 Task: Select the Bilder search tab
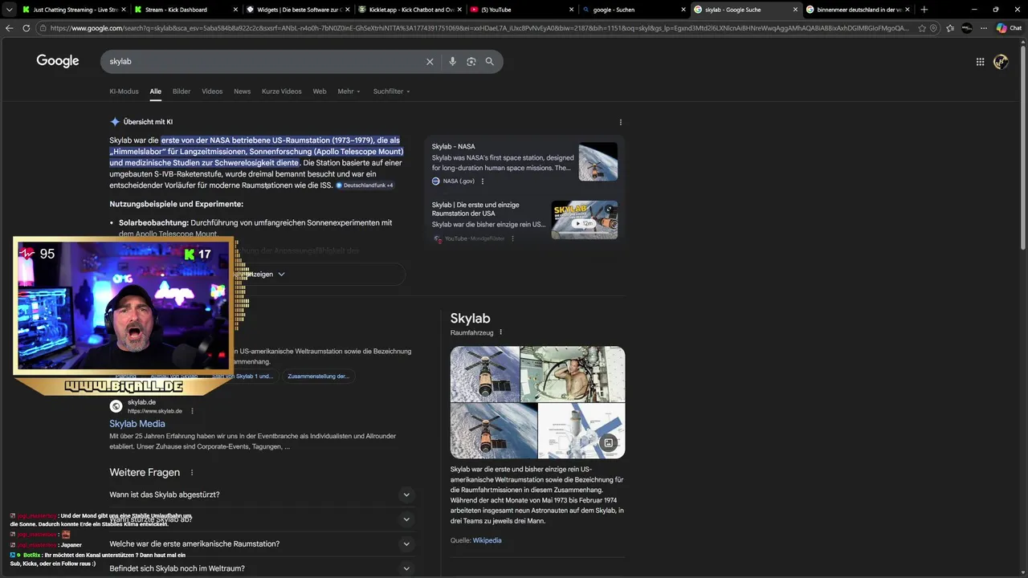pyautogui.click(x=182, y=92)
